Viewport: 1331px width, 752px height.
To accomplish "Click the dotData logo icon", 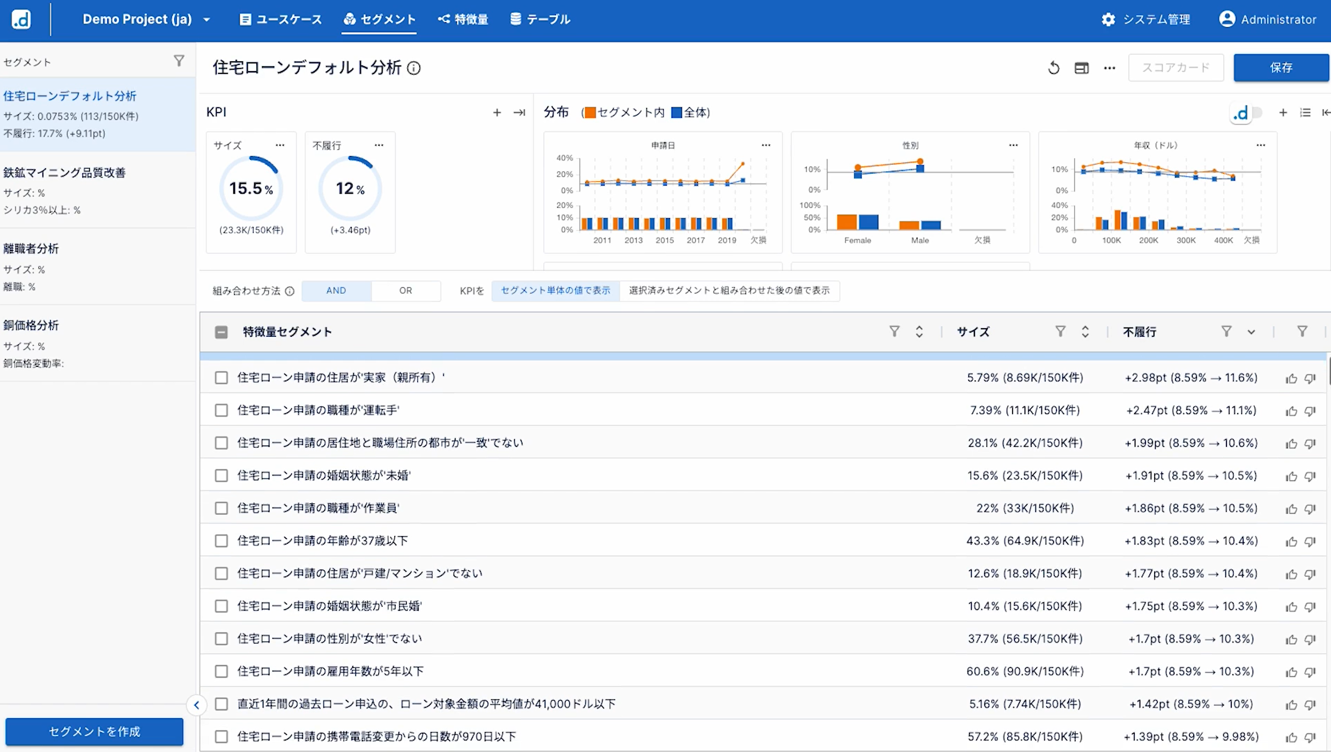I will pos(21,19).
